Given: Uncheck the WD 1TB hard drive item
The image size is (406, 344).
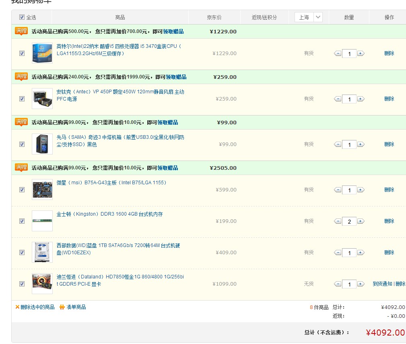Looking at the screenshot, I should 22,252.
